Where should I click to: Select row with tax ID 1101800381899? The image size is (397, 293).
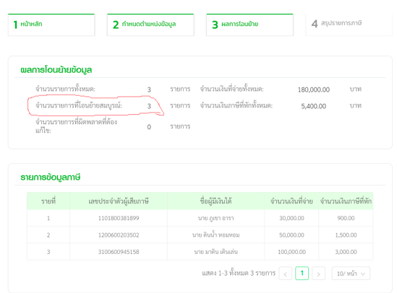200,218
